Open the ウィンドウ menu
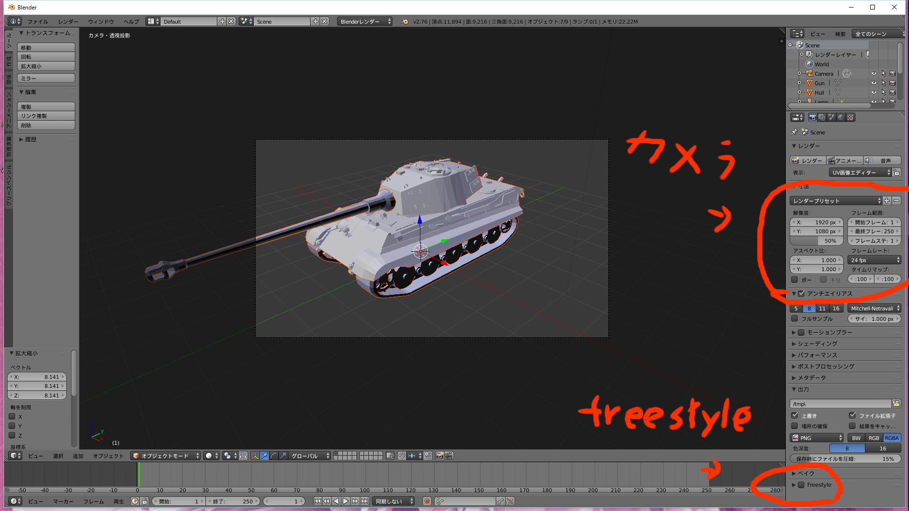Screen dimensions: 909x511 coord(101,21)
